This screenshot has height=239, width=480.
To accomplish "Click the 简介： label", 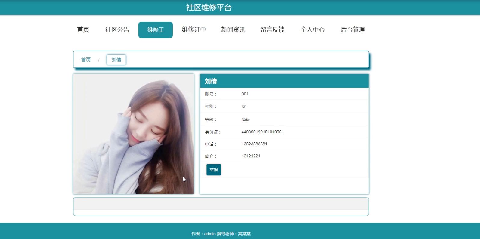I will tap(211, 156).
